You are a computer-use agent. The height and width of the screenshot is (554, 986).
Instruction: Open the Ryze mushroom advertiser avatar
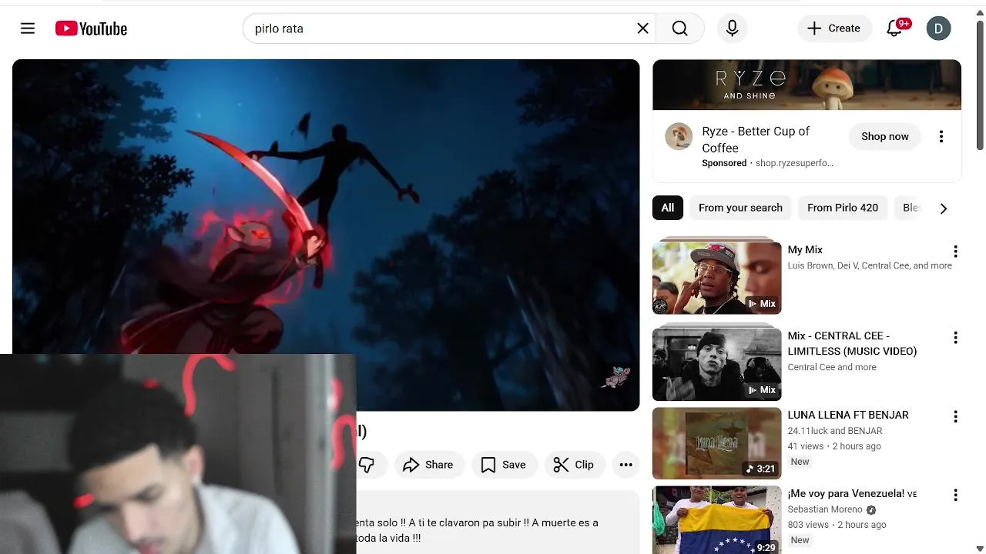[x=679, y=137]
